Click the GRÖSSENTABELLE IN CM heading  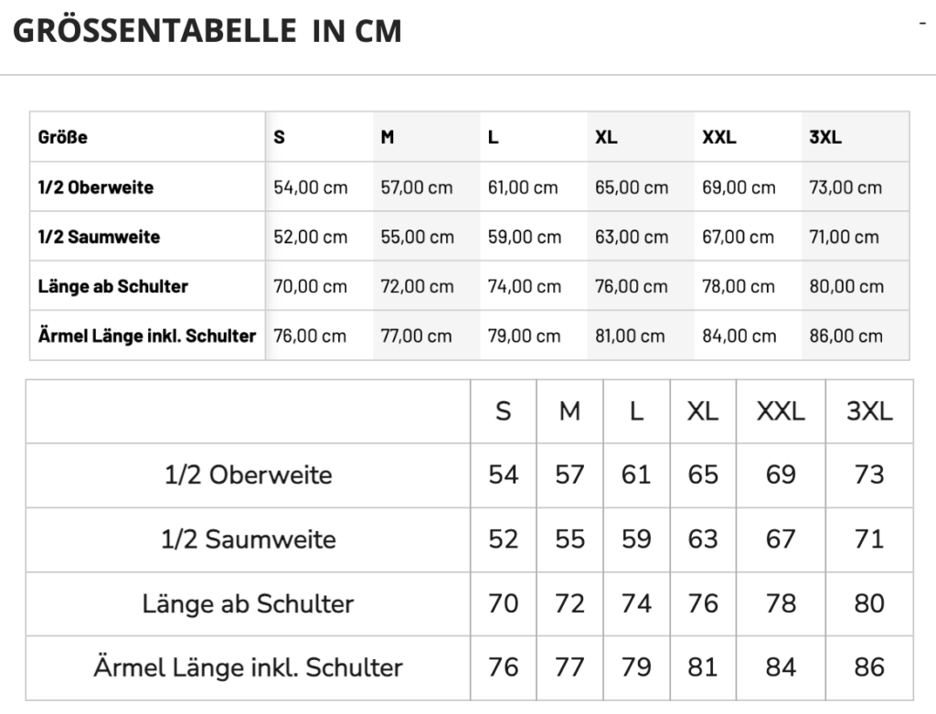(x=207, y=31)
